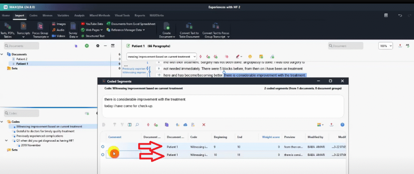Switch to the Codes ribbon tab

[x=33, y=16]
